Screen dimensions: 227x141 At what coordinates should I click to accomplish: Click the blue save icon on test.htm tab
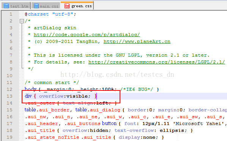tap(6, 6)
